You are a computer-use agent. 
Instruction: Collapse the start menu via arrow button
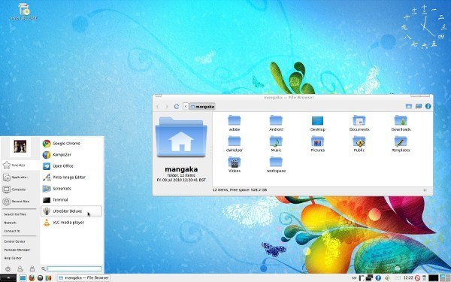8,277
